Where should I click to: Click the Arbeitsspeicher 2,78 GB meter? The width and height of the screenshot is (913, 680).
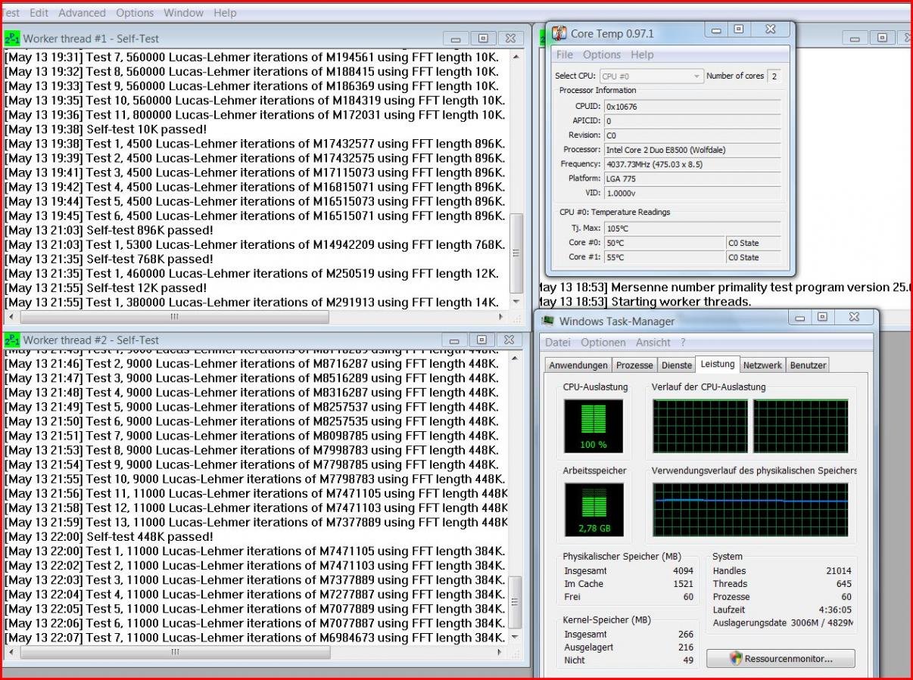[x=594, y=510]
